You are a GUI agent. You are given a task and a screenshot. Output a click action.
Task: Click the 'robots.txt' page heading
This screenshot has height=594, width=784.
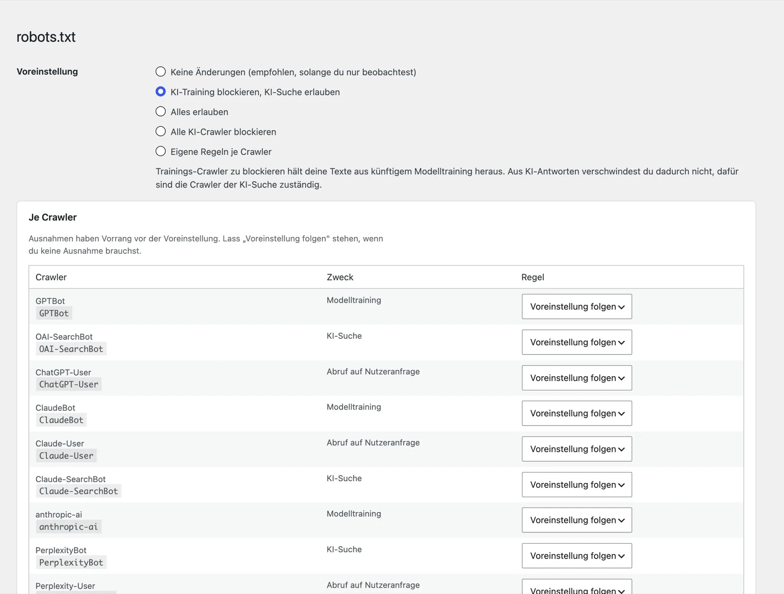46,37
